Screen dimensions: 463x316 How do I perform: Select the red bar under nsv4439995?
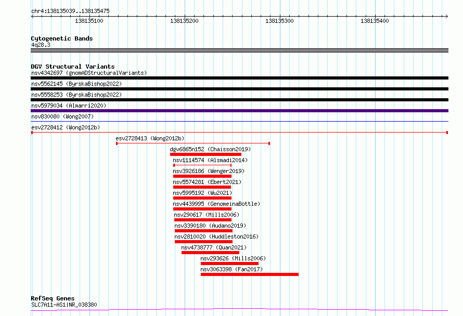pos(202,209)
